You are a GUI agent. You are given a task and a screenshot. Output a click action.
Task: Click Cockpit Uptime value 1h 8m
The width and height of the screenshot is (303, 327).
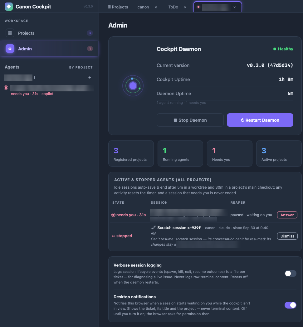[x=286, y=79]
